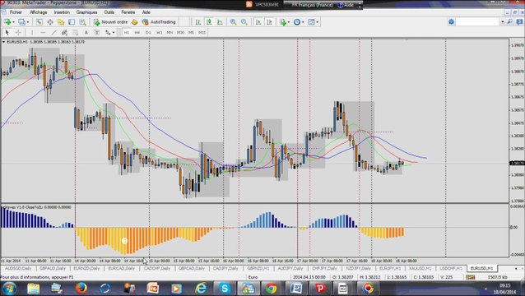Image resolution: width=525 pixels, height=296 pixels.
Task: Open the Data Window toolbar icon
Action: tap(50, 21)
